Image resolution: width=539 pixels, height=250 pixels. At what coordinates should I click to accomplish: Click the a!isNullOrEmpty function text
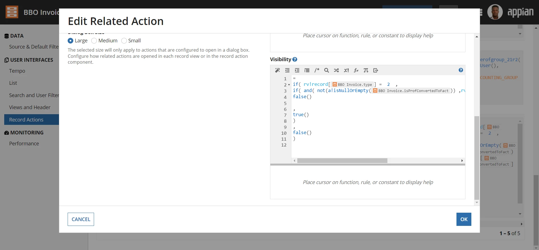coord(348,91)
